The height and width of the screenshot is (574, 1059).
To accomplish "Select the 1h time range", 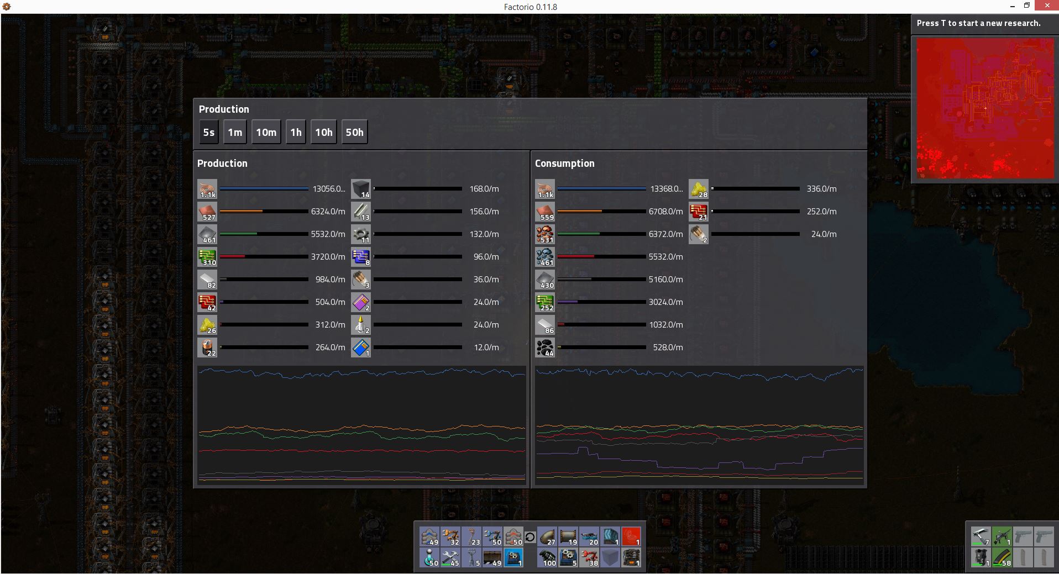I will [x=296, y=133].
